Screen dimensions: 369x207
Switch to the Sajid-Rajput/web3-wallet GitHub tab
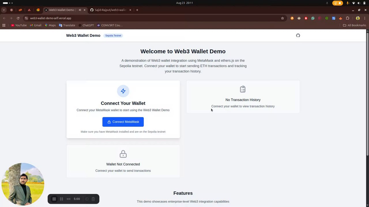coord(110,10)
